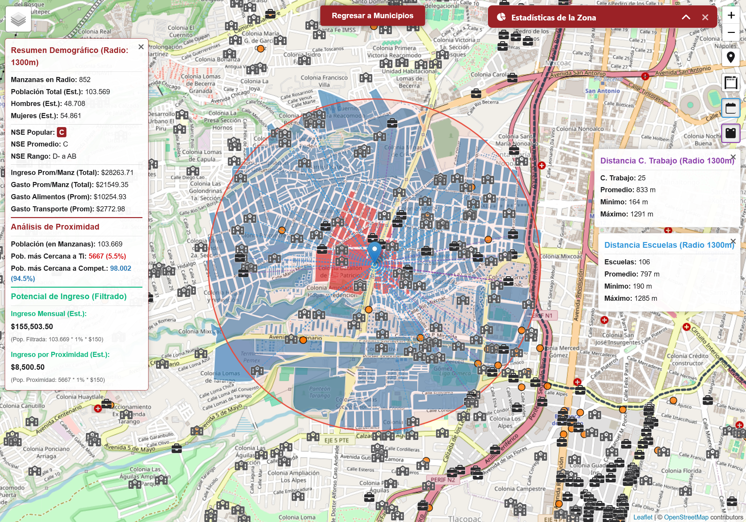Click the notepad icon map control
This screenshot has height=522, width=746.
(731, 82)
